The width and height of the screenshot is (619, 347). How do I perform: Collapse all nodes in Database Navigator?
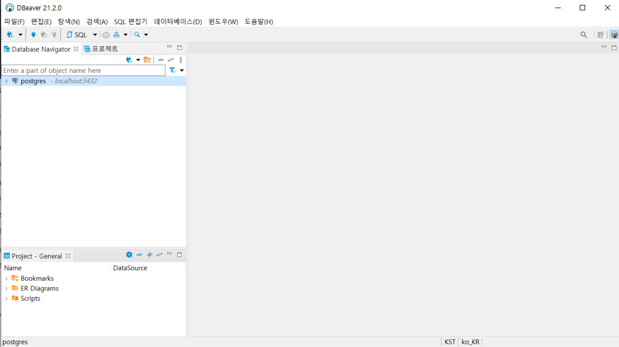coord(161,60)
